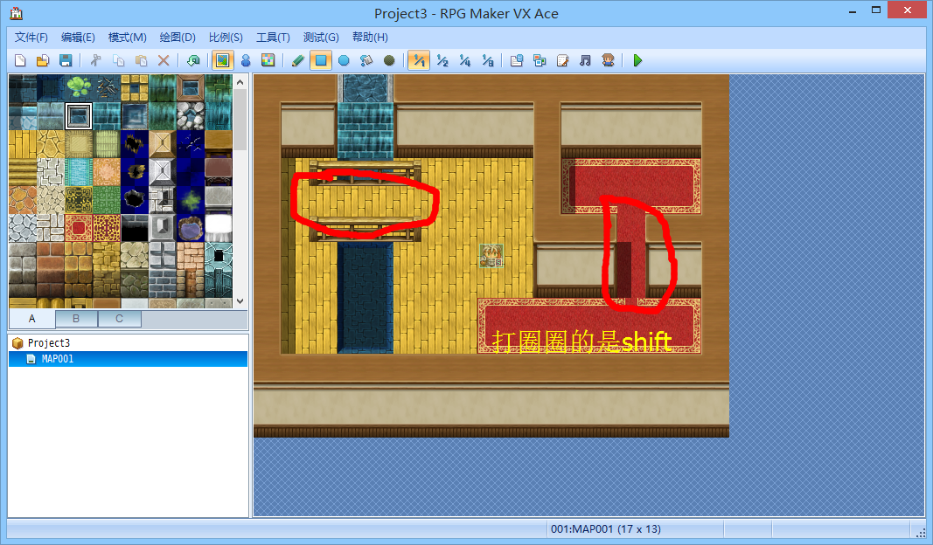Open the Sound Test music note icon
The height and width of the screenshot is (545, 933).
tap(585, 60)
